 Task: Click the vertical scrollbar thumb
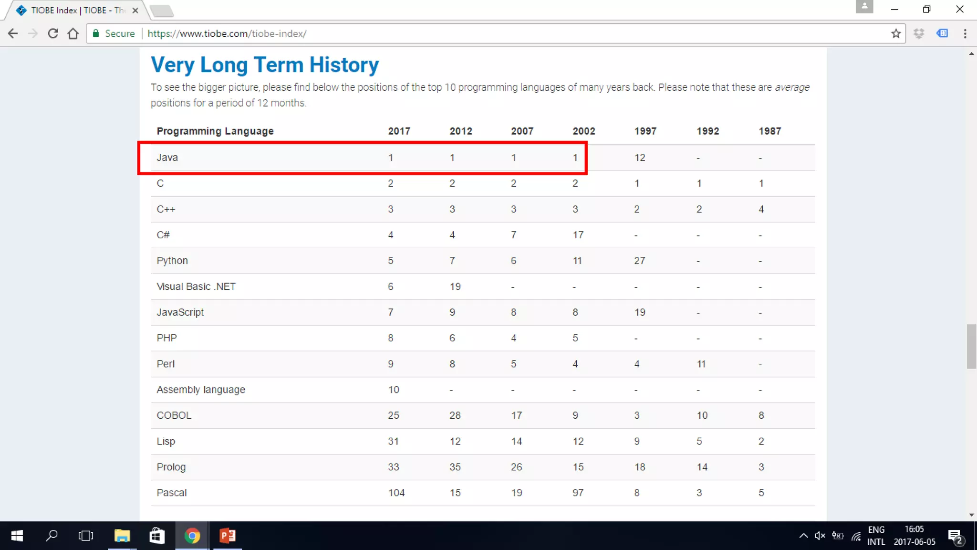pyautogui.click(x=971, y=346)
